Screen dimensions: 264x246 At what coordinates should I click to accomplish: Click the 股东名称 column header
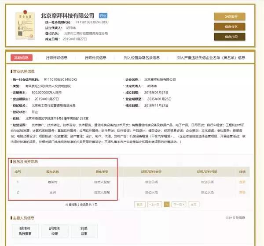pos(52,172)
